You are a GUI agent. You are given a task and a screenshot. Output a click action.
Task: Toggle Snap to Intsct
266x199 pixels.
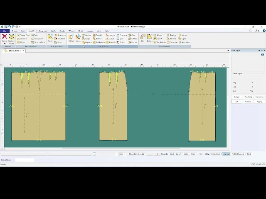(186, 154)
